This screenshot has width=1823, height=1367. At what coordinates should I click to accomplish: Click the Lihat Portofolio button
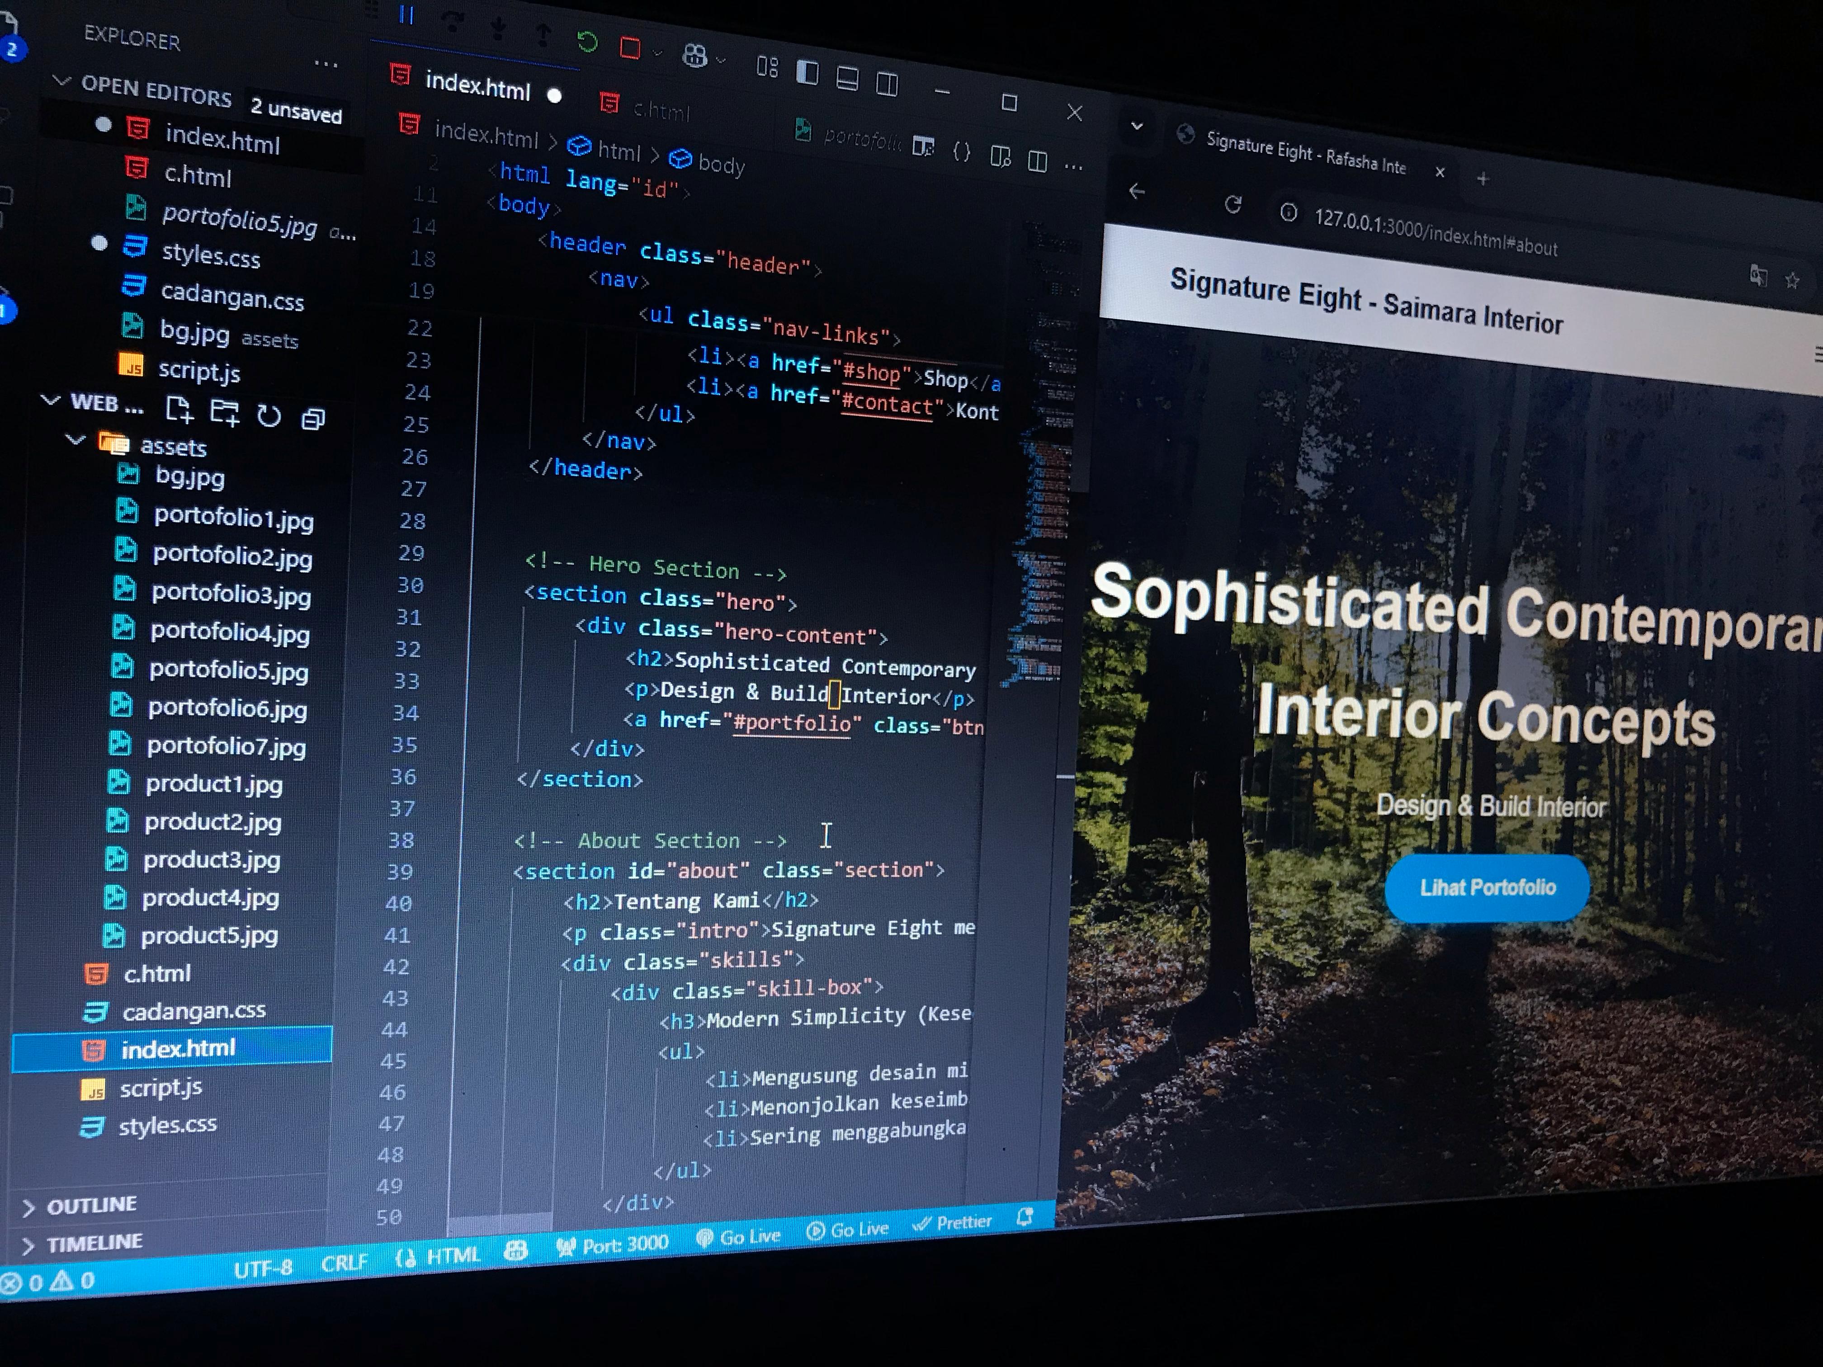point(1487,888)
